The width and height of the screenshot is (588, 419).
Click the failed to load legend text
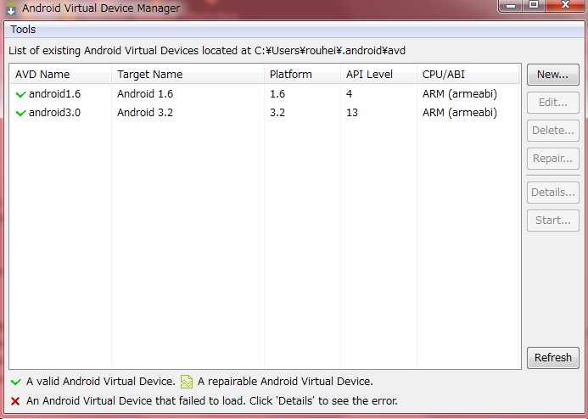(x=212, y=401)
